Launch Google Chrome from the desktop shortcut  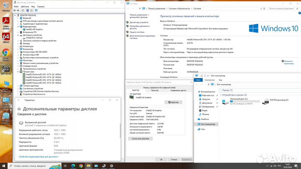tap(6, 54)
